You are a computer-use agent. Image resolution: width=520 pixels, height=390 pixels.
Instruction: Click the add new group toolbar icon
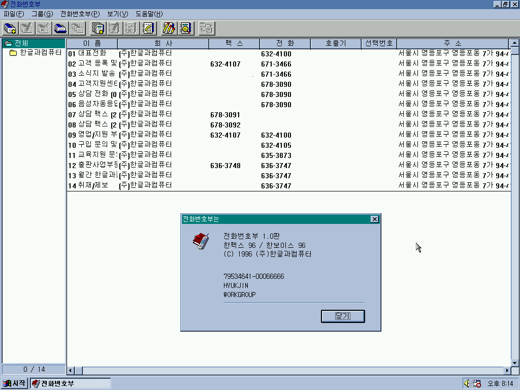(x=10, y=28)
